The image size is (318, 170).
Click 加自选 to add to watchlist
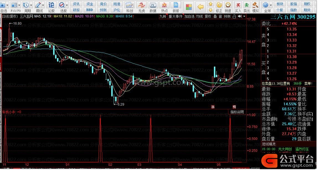point(189,16)
